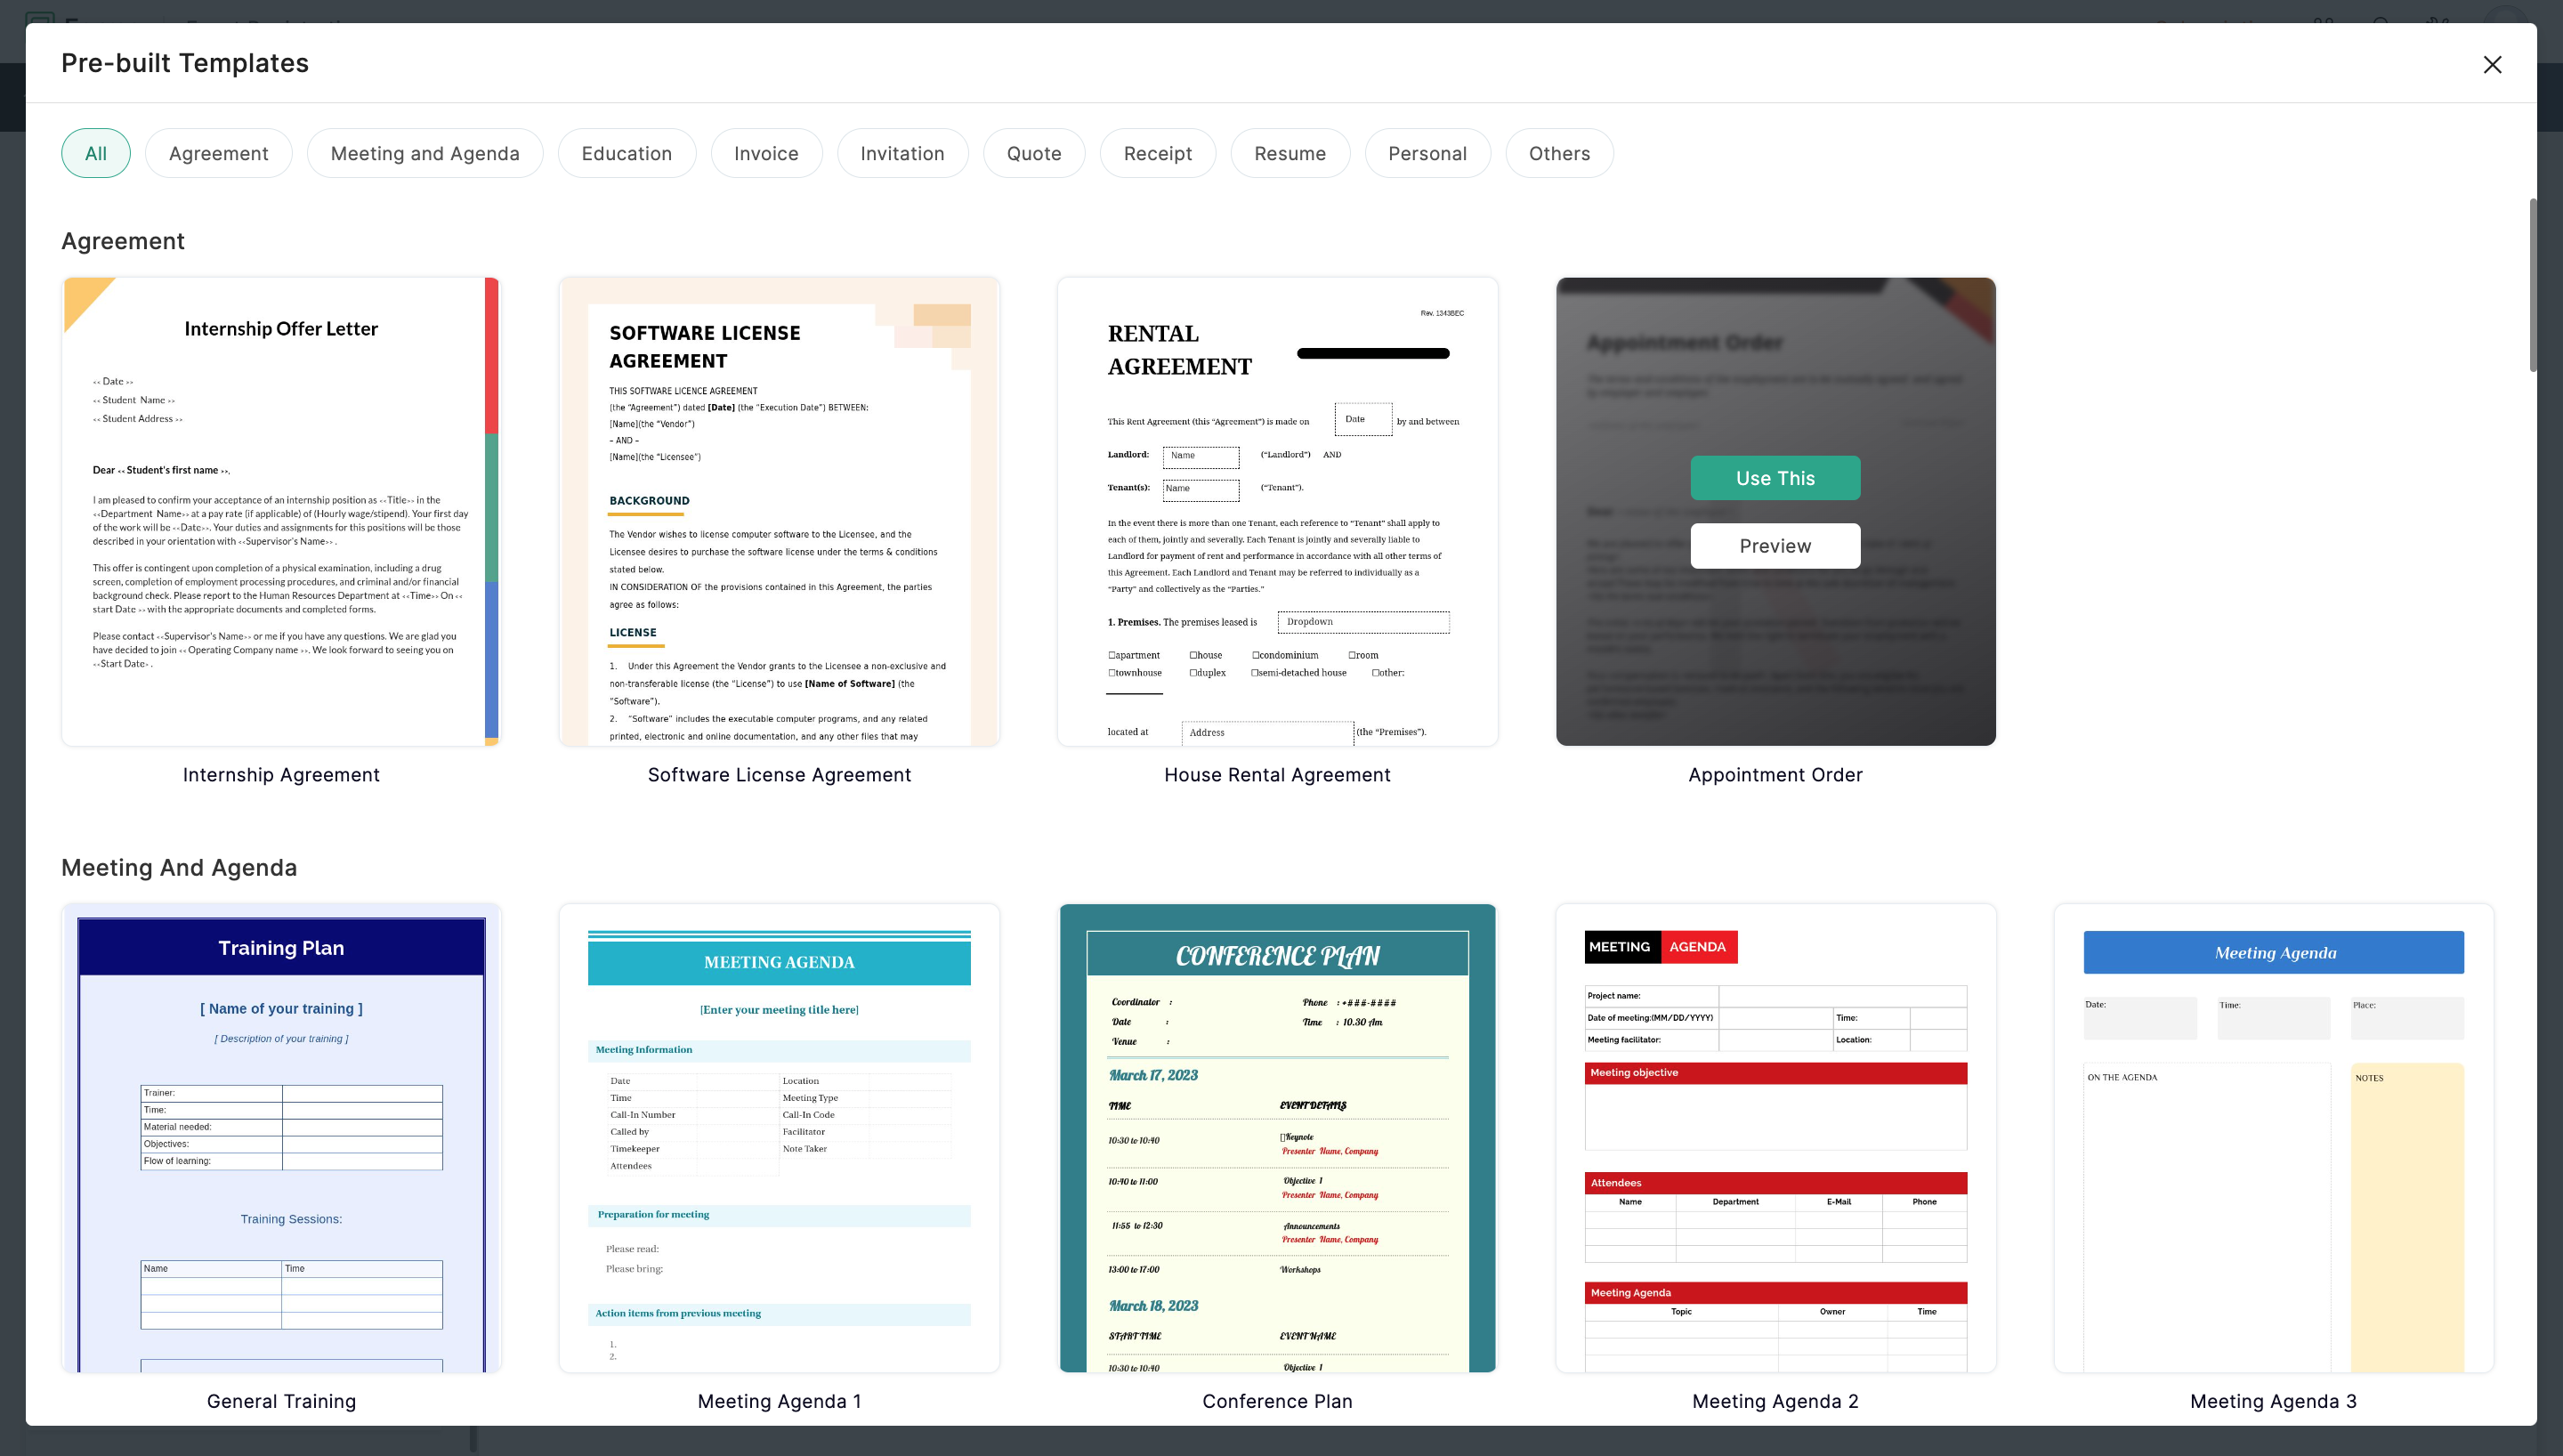Open the House Rental Agreement template
The height and width of the screenshot is (1456, 2563).
pos(1278,511)
